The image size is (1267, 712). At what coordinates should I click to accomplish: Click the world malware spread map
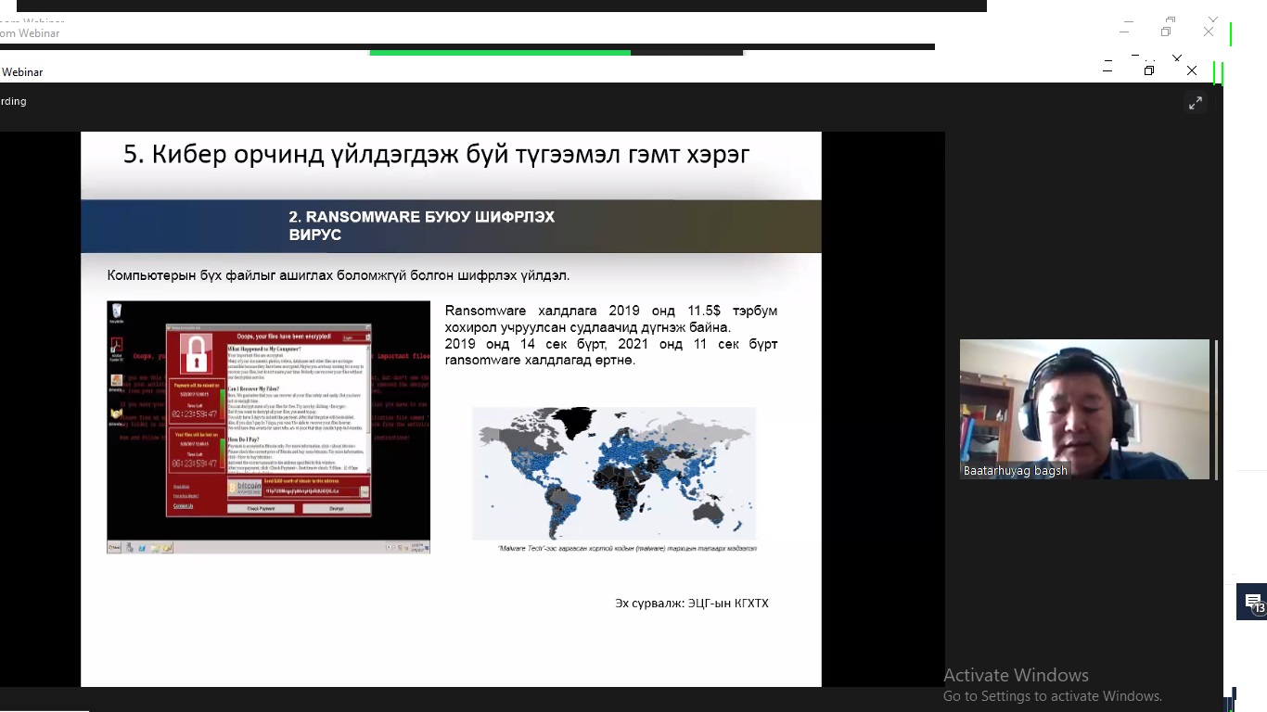point(614,473)
